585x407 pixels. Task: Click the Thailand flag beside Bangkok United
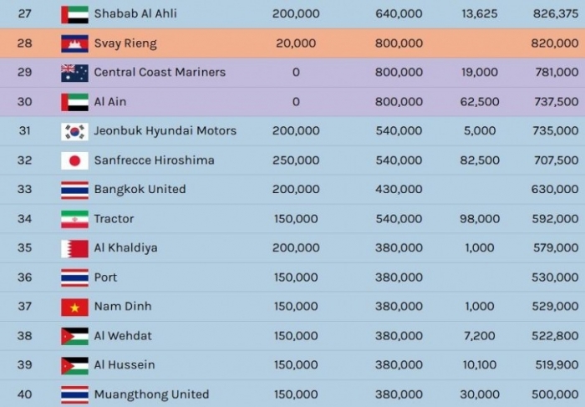click(x=74, y=190)
